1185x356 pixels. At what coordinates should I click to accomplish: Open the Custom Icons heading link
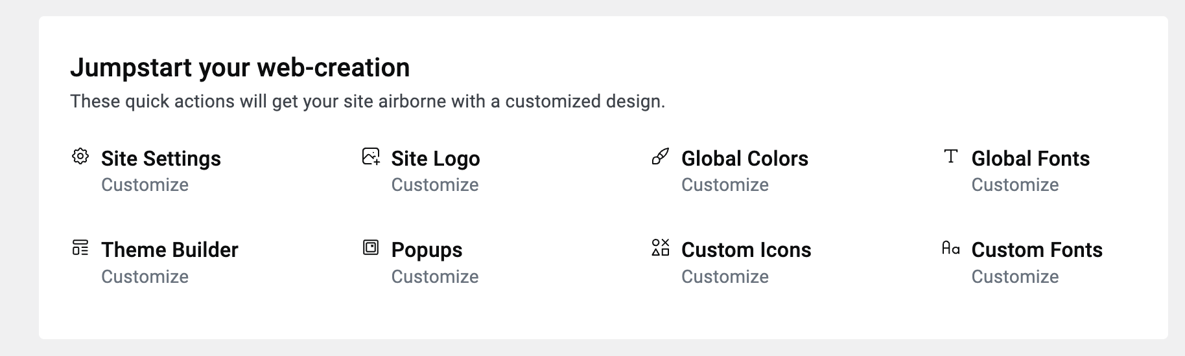pyautogui.click(x=746, y=250)
